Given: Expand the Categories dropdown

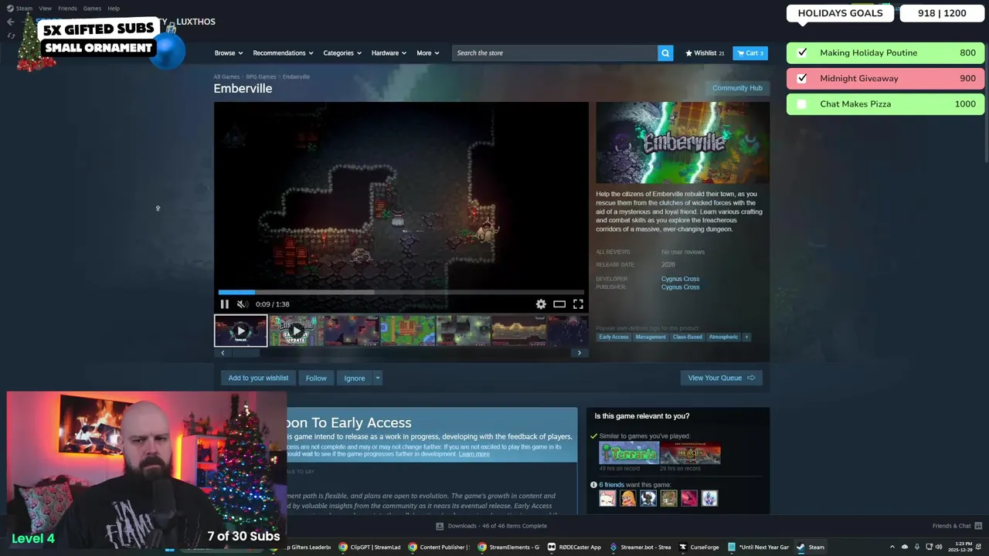Looking at the screenshot, I should click(x=342, y=53).
